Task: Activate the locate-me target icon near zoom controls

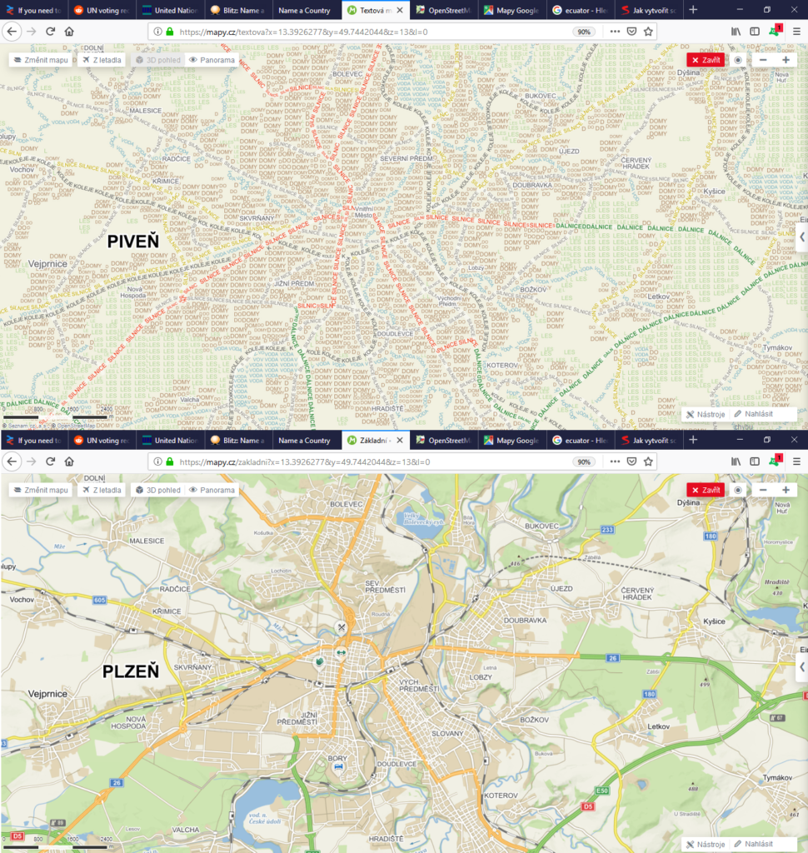Action: (x=738, y=59)
